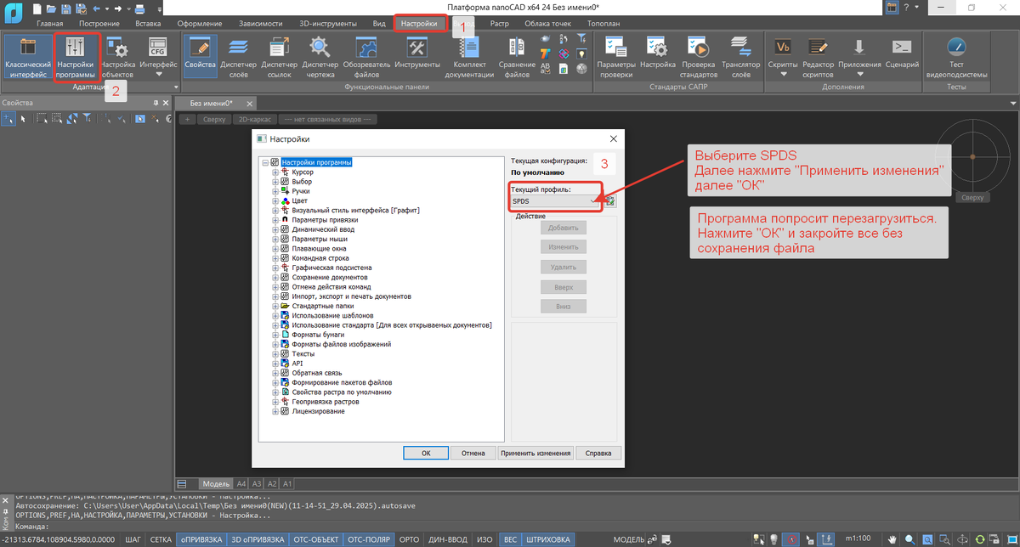Click Справка button in dialog

point(598,453)
